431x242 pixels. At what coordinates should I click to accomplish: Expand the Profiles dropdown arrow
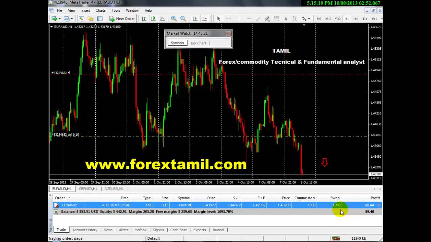(x=72, y=19)
